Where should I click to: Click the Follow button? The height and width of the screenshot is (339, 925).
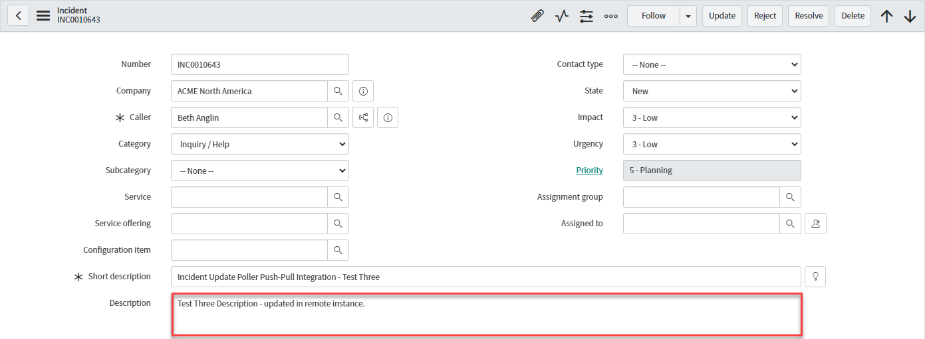653,16
